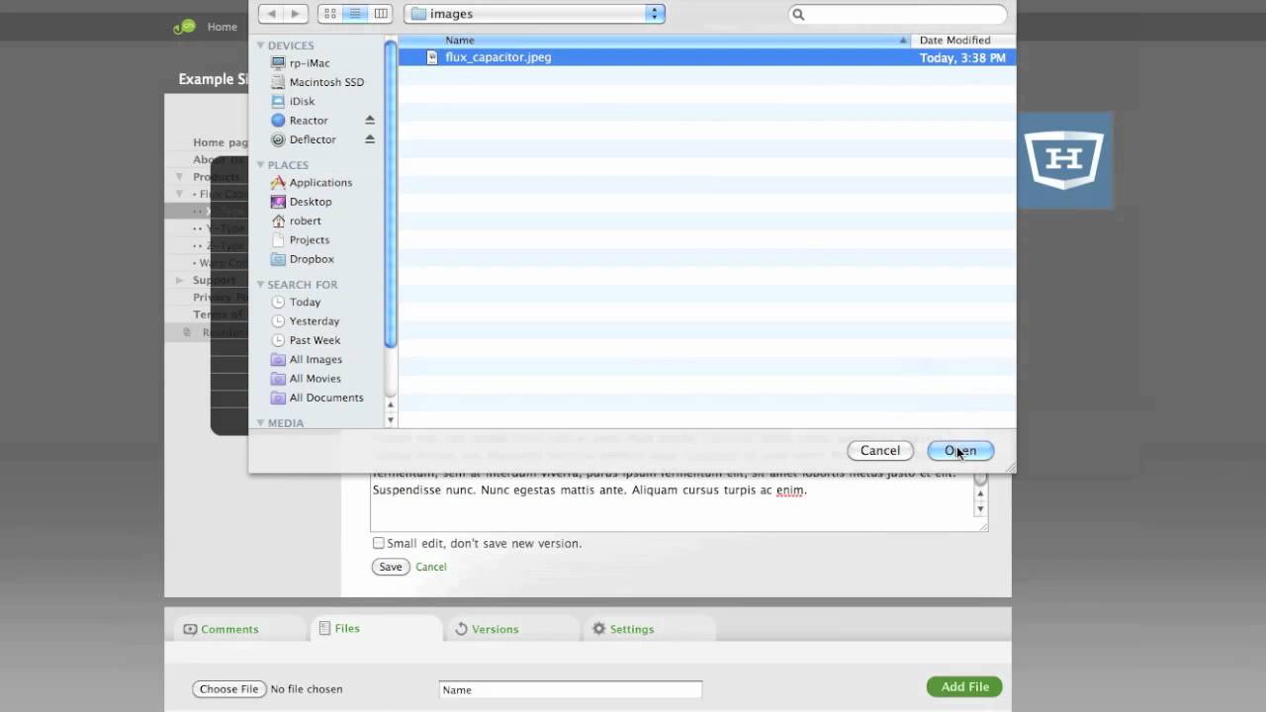Sort files by the Name column
The height and width of the screenshot is (712, 1266).
(x=655, y=41)
